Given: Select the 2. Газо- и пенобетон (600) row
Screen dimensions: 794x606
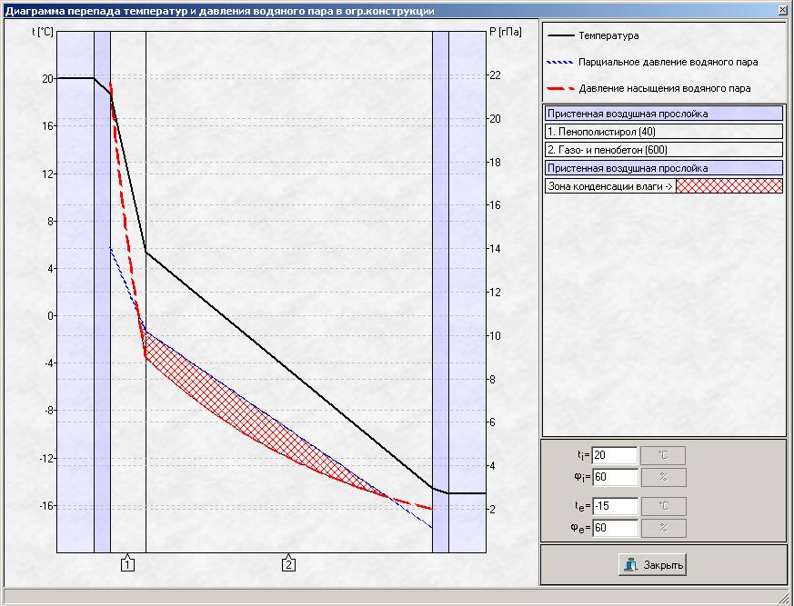Looking at the screenshot, I should tap(663, 150).
